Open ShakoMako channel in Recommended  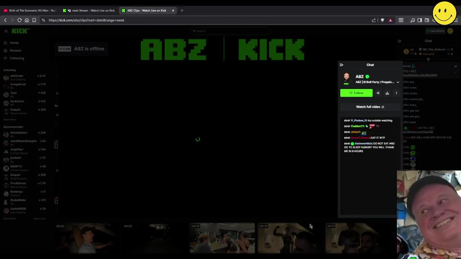point(24,201)
